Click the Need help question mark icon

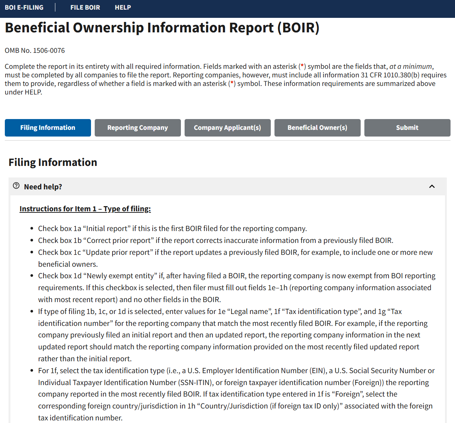pyautogui.click(x=16, y=186)
